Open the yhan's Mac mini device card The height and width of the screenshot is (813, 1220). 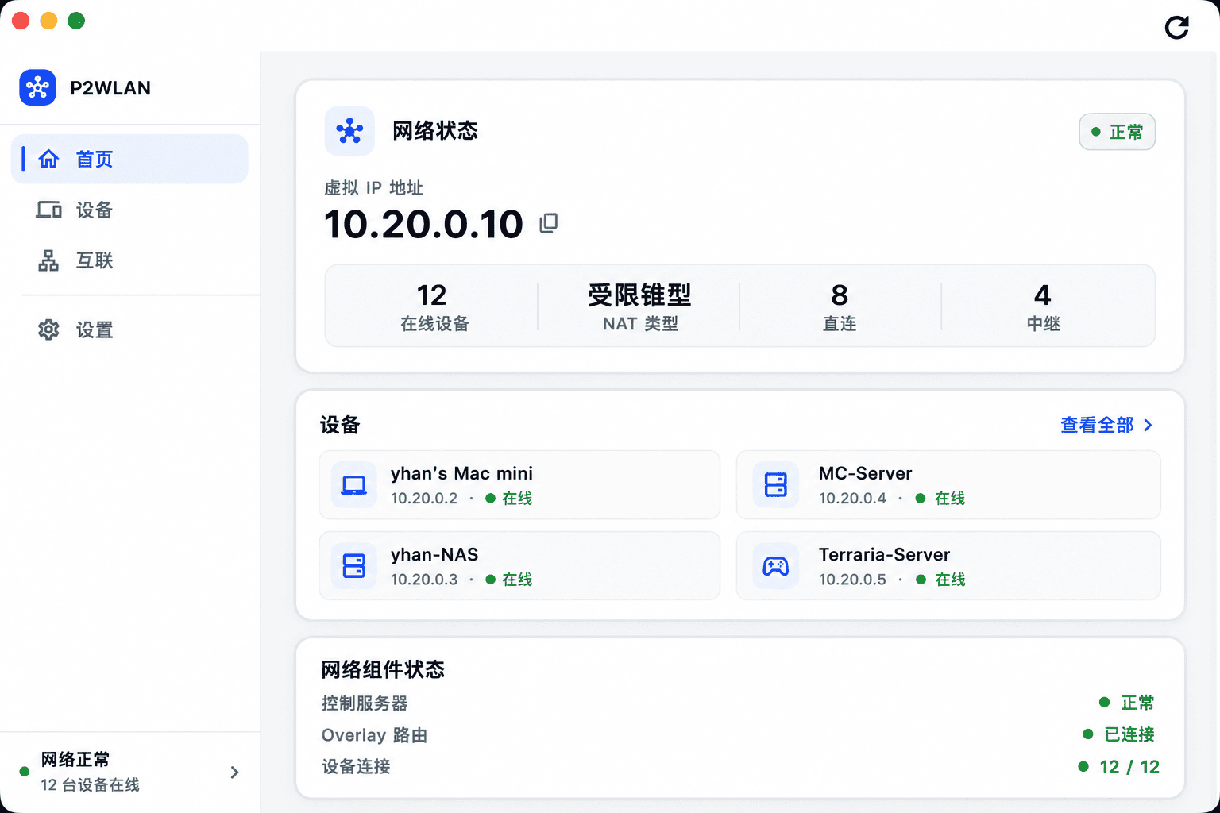point(519,485)
